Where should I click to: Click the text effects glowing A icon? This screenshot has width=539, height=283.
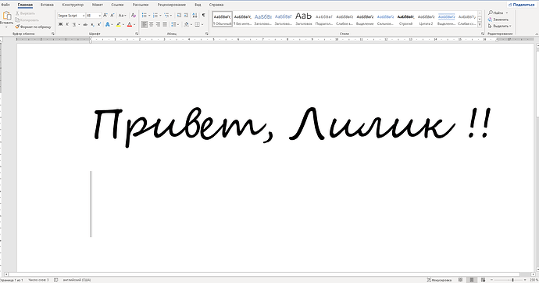pos(108,24)
